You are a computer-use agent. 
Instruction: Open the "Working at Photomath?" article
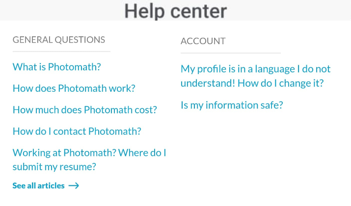[x=89, y=153]
